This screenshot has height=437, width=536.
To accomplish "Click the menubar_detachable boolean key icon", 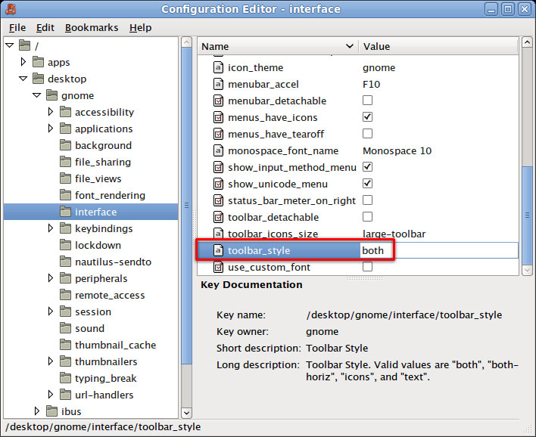I will [219, 101].
